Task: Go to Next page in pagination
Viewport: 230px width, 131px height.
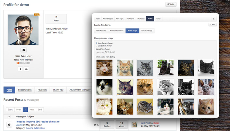Action: point(32,110)
